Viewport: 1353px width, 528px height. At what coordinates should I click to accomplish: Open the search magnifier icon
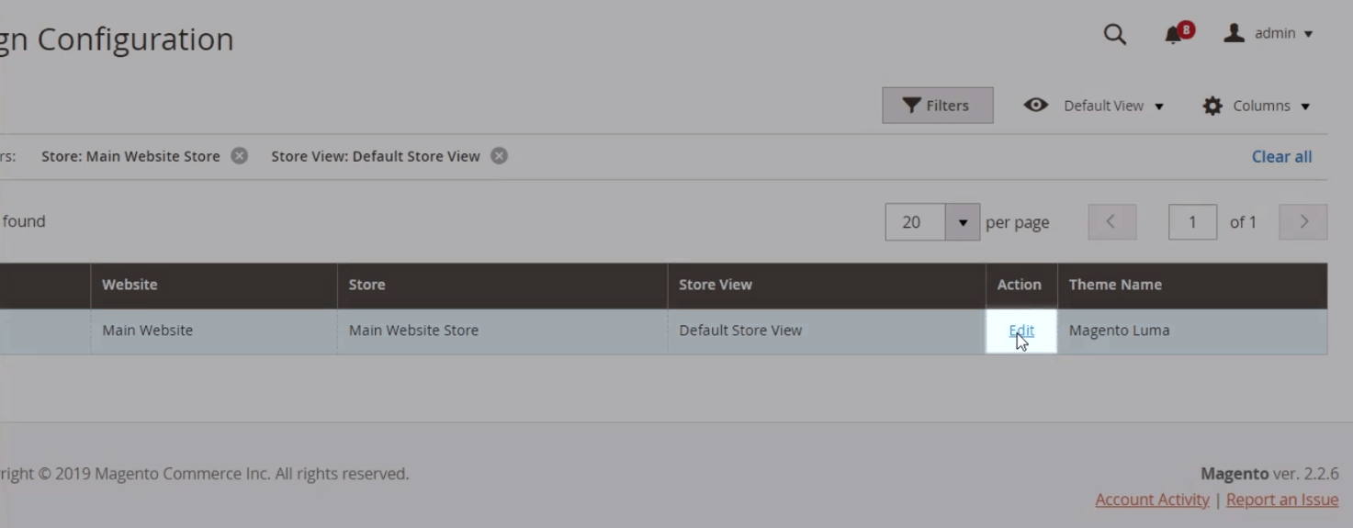pyautogui.click(x=1114, y=34)
